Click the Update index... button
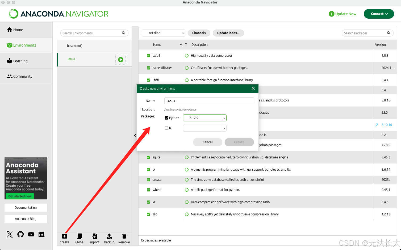Viewport: 401px width, 250px height. pyautogui.click(x=228, y=33)
